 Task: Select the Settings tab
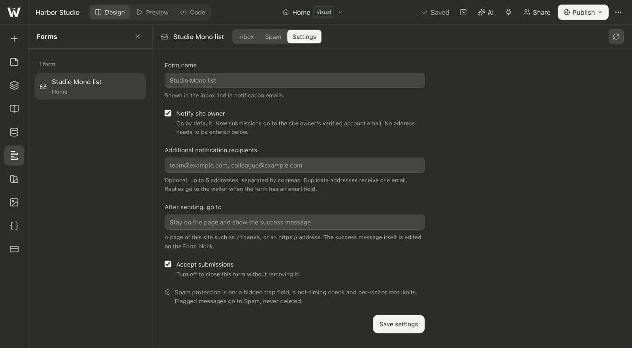[304, 37]
